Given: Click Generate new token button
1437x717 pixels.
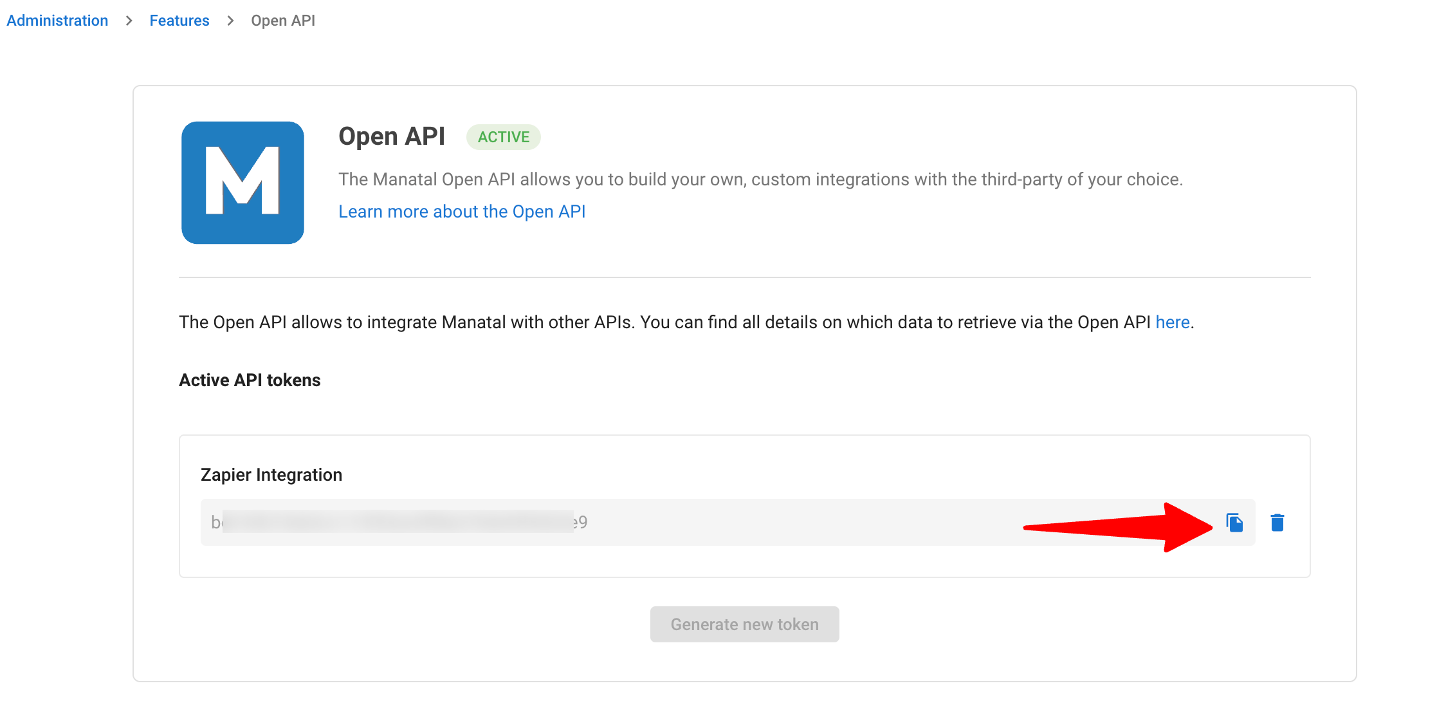Looking at the screenshot, I should coord(744,624).
